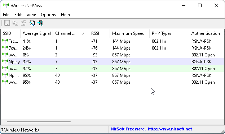Sort by the Maximum Speed column header
The image size is (225, 134).
[x=129, y=33]
